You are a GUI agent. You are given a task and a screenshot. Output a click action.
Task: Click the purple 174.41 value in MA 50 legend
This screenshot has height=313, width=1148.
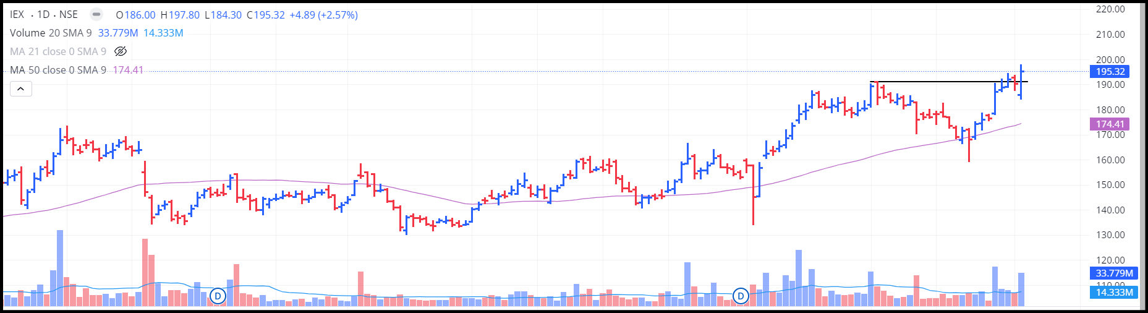128,70
